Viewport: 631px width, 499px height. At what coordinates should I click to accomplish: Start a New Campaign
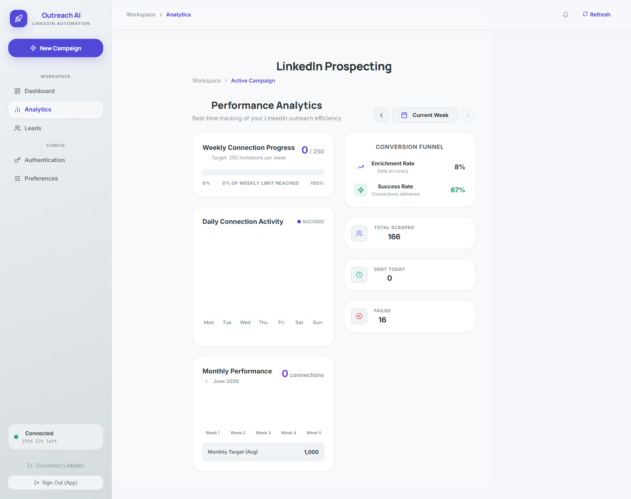point(56,48)
